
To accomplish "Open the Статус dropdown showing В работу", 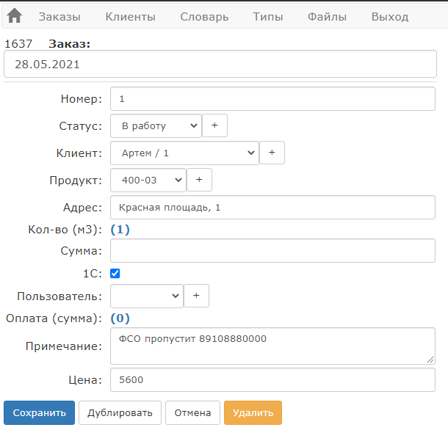I will (156, 125).
